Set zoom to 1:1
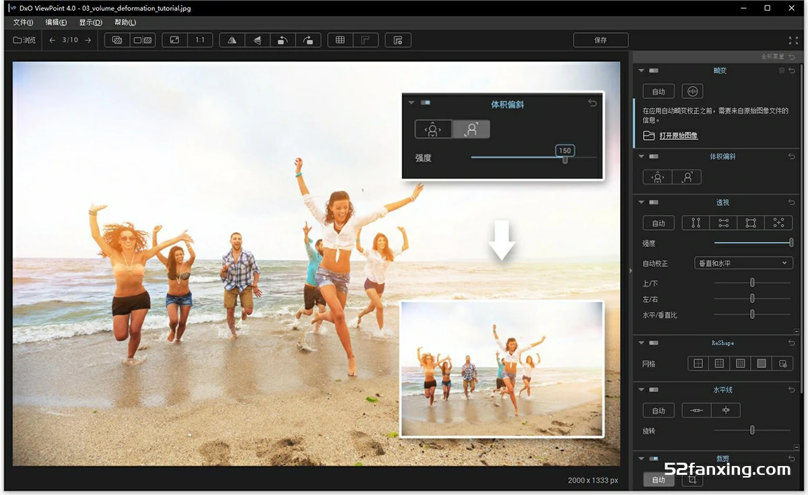This screenshot has height=495, width=808. point(200,40)
